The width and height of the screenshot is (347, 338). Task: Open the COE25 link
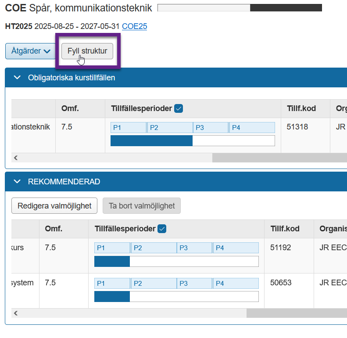[134, 26]
